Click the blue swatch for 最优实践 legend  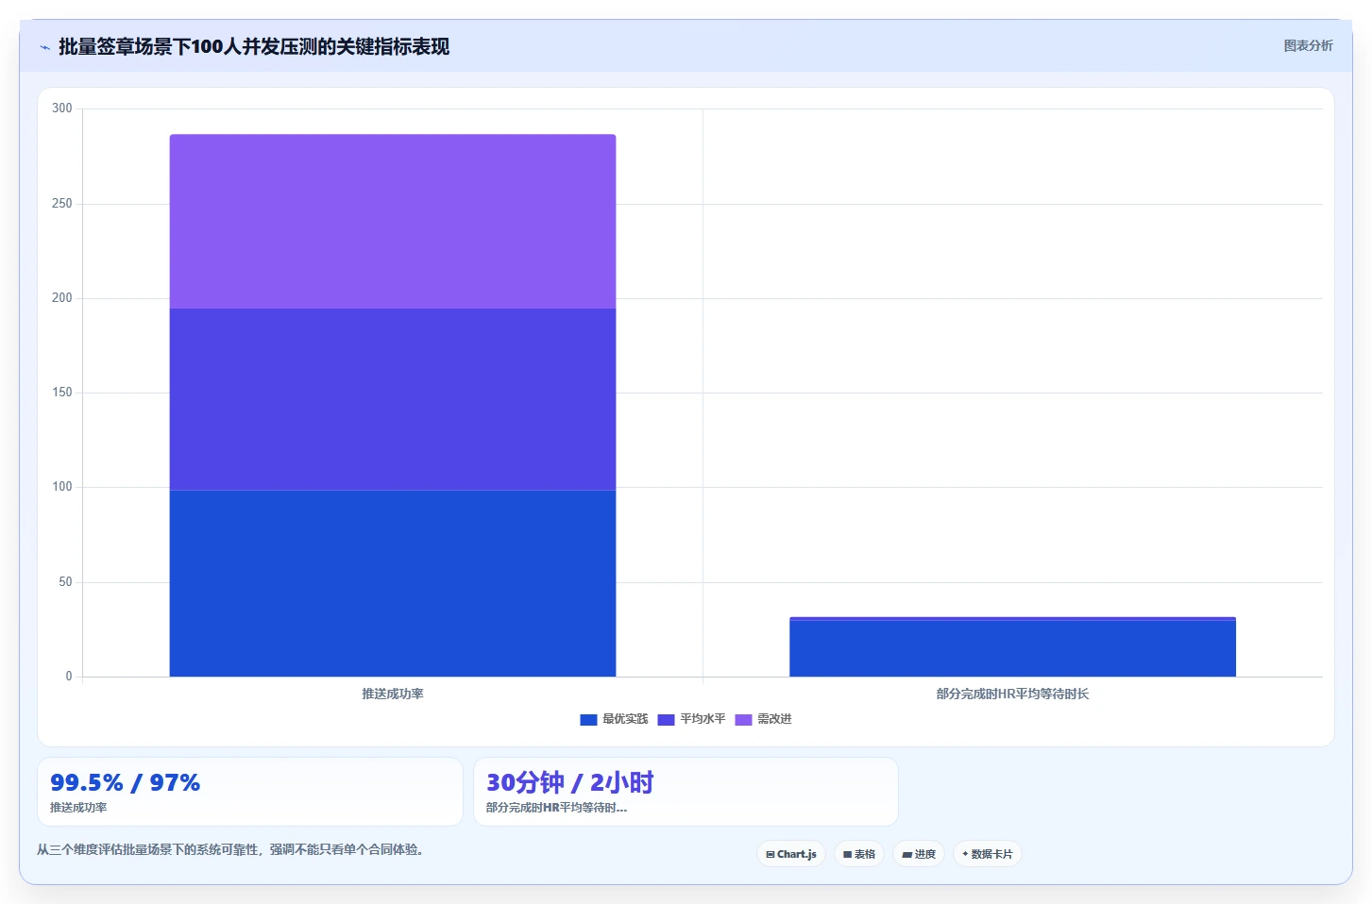click(x=588, y=720)
